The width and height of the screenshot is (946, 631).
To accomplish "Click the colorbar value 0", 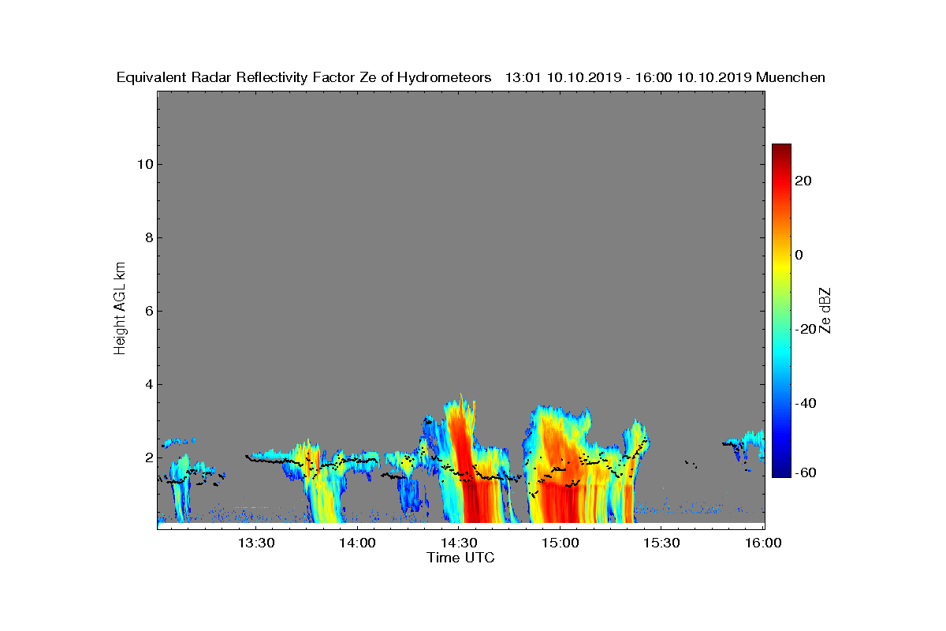I will pos(800,255).
